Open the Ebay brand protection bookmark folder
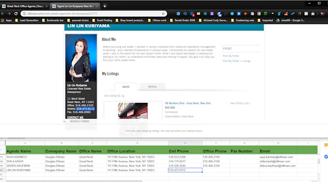Image resolution: width=328 pixels, height=182 pixels. click(x=130, y=20)
